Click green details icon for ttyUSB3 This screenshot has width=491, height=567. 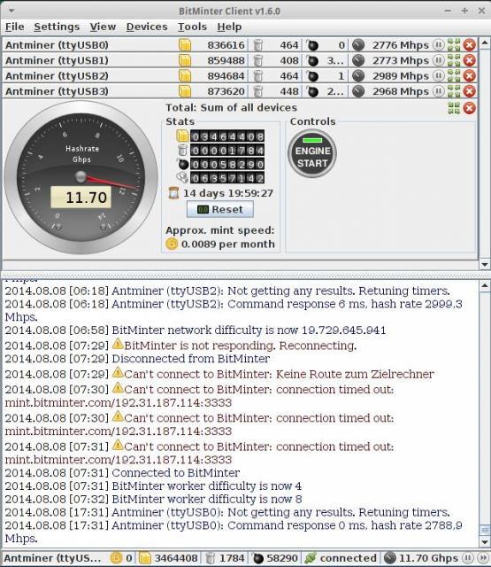pyautogui.click(x=454, y=91)
